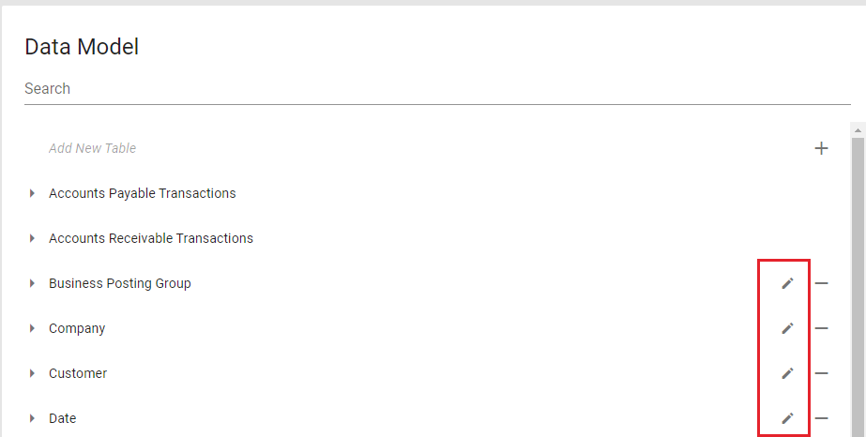Click the pencil icon for Customer
Screen dimensions: 866x437
point(787,373)
